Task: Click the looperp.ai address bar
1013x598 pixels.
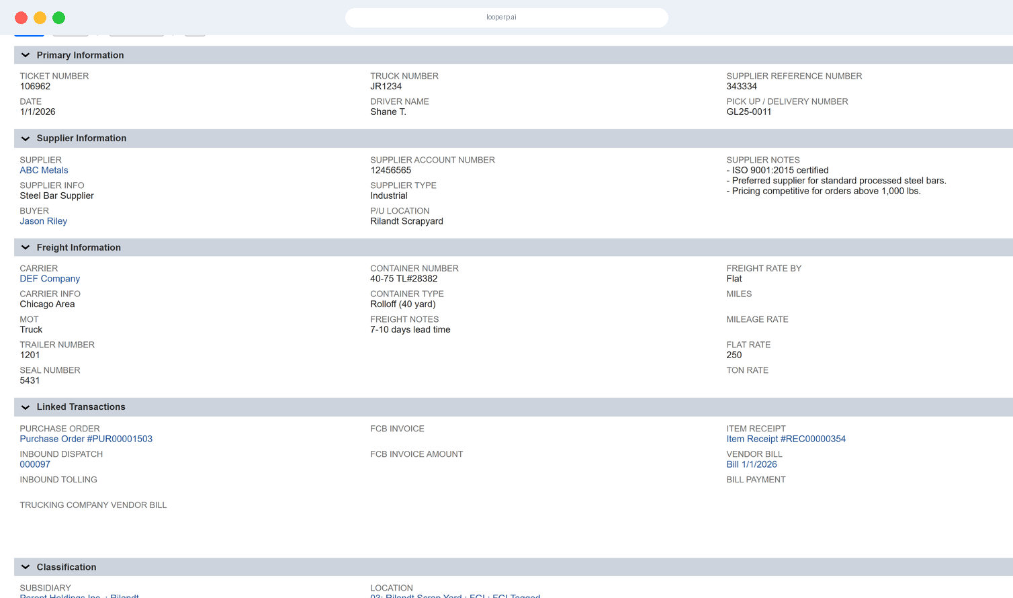Action: (x=506, y=17)
